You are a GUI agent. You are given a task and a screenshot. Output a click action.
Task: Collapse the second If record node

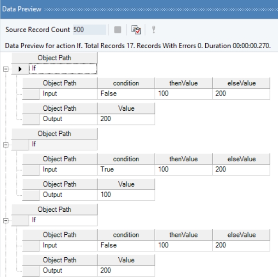pyautogui.click(x=6, y=144)
